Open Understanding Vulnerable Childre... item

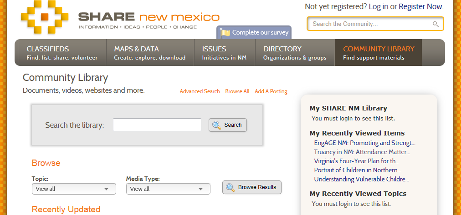[x=362, y=179]
